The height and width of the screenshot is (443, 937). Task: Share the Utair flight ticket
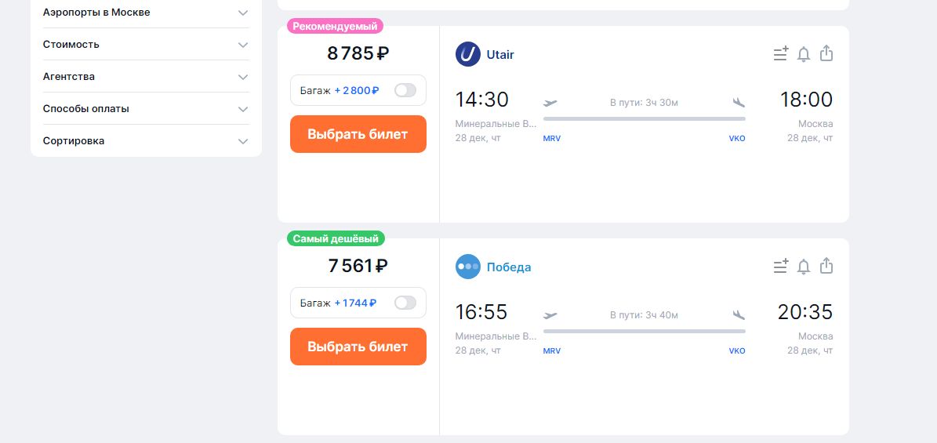tap(826, 53)
